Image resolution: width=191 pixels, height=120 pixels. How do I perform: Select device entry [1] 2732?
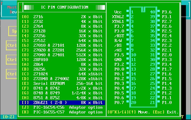pos(62,21)
